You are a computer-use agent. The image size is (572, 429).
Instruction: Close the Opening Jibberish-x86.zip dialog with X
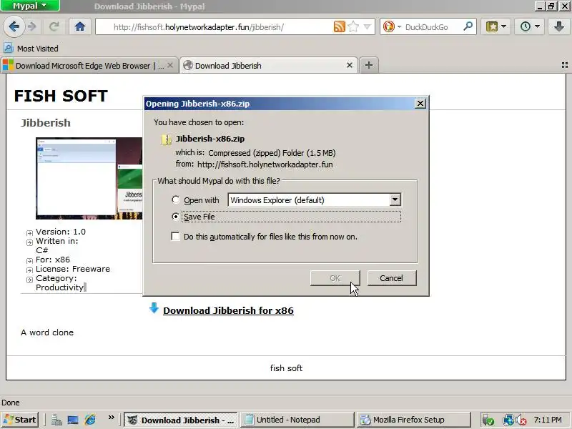tap(420, 104)
